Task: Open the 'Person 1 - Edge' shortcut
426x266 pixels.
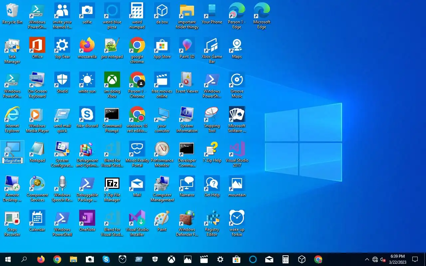Action: [x=237, y=16]
